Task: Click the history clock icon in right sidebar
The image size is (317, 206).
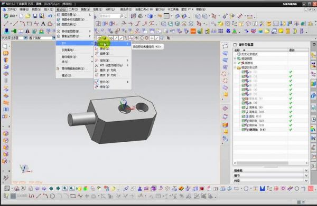Action: [x=313, y=119]
